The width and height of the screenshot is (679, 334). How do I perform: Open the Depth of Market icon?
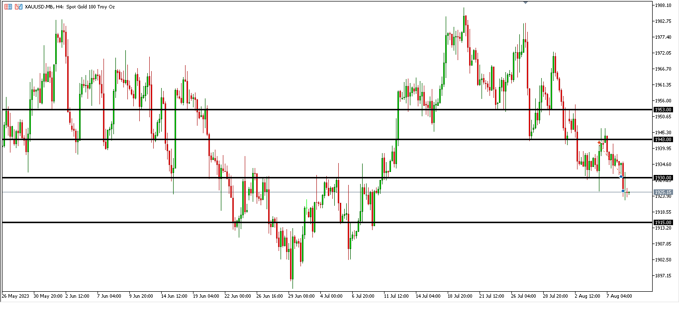pos(18,7)
